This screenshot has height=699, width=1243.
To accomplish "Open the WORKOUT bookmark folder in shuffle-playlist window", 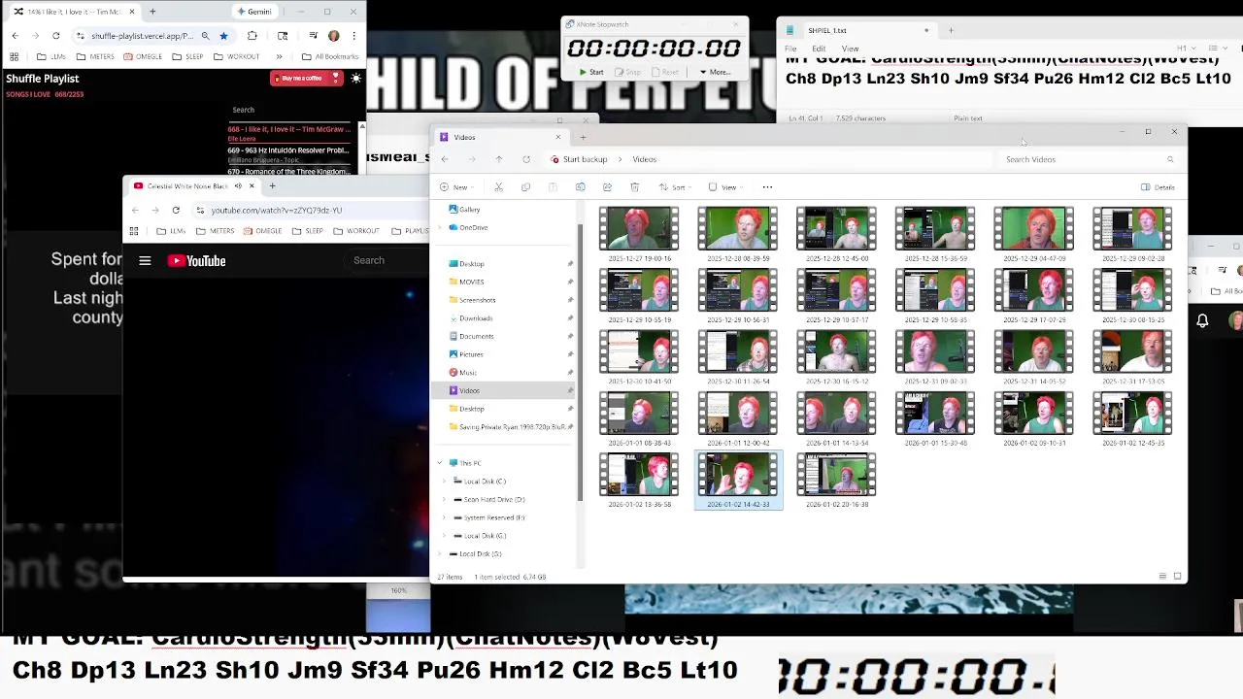I will 237,56.
